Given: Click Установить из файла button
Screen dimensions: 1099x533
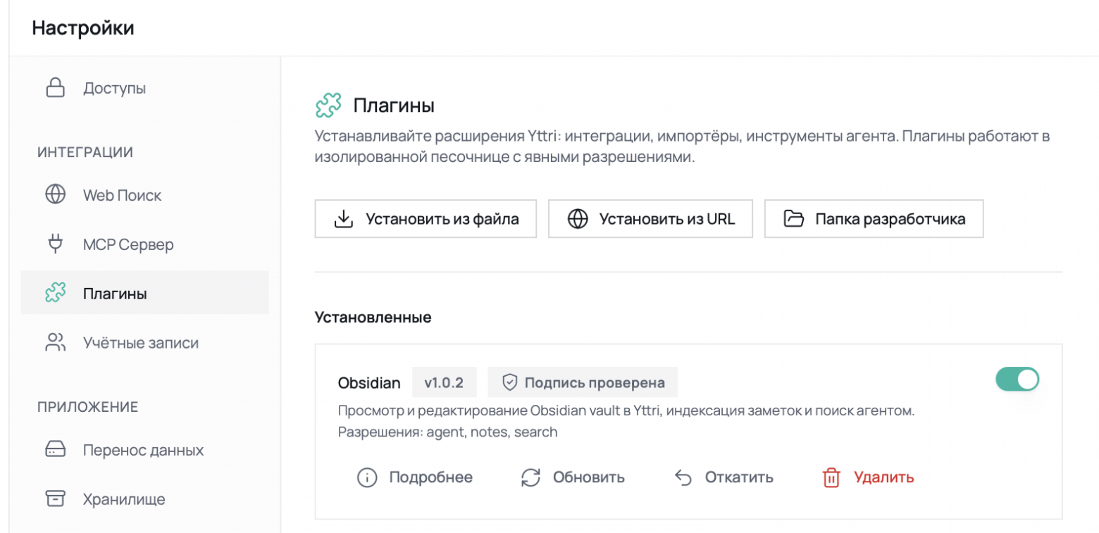Looking at the screenshot, I should click(x=426, y=219).
